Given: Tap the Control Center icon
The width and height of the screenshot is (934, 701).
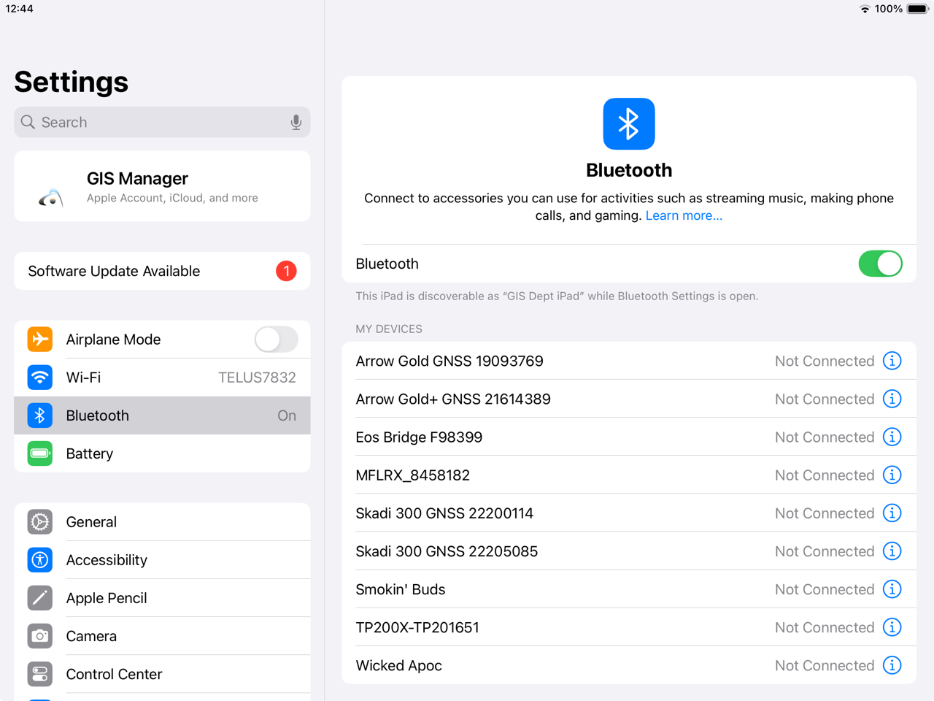Looking at the screenshot, I should pyautogui.click(x=40, y=673).
